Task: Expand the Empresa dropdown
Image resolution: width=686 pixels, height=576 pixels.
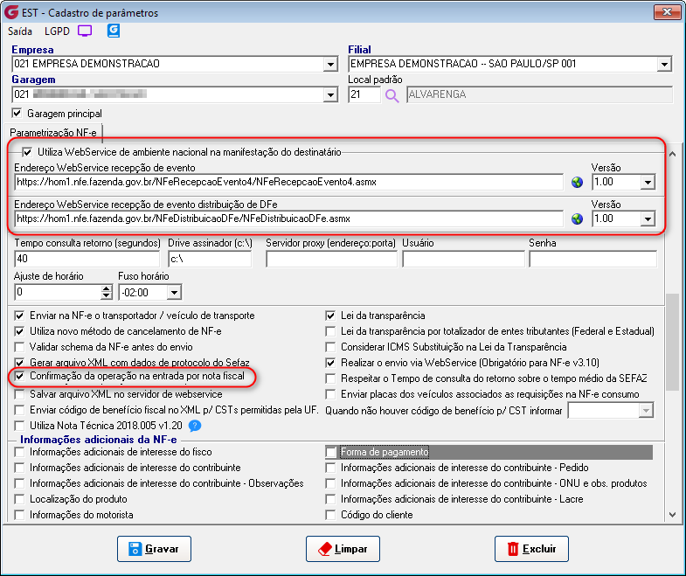Action: pos(330,65)
